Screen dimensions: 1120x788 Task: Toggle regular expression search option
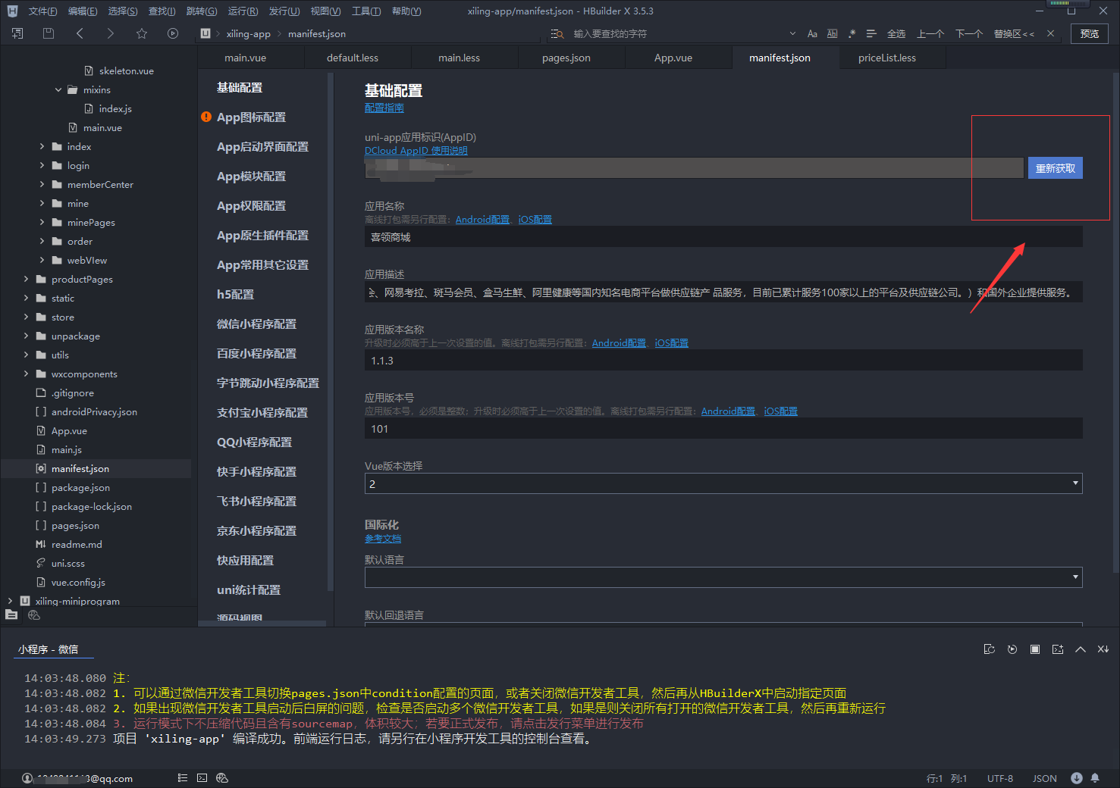point(852,34)
